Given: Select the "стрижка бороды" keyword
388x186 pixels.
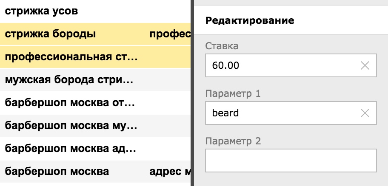Looking at the screenshot, I should click(x=50, y=34).
